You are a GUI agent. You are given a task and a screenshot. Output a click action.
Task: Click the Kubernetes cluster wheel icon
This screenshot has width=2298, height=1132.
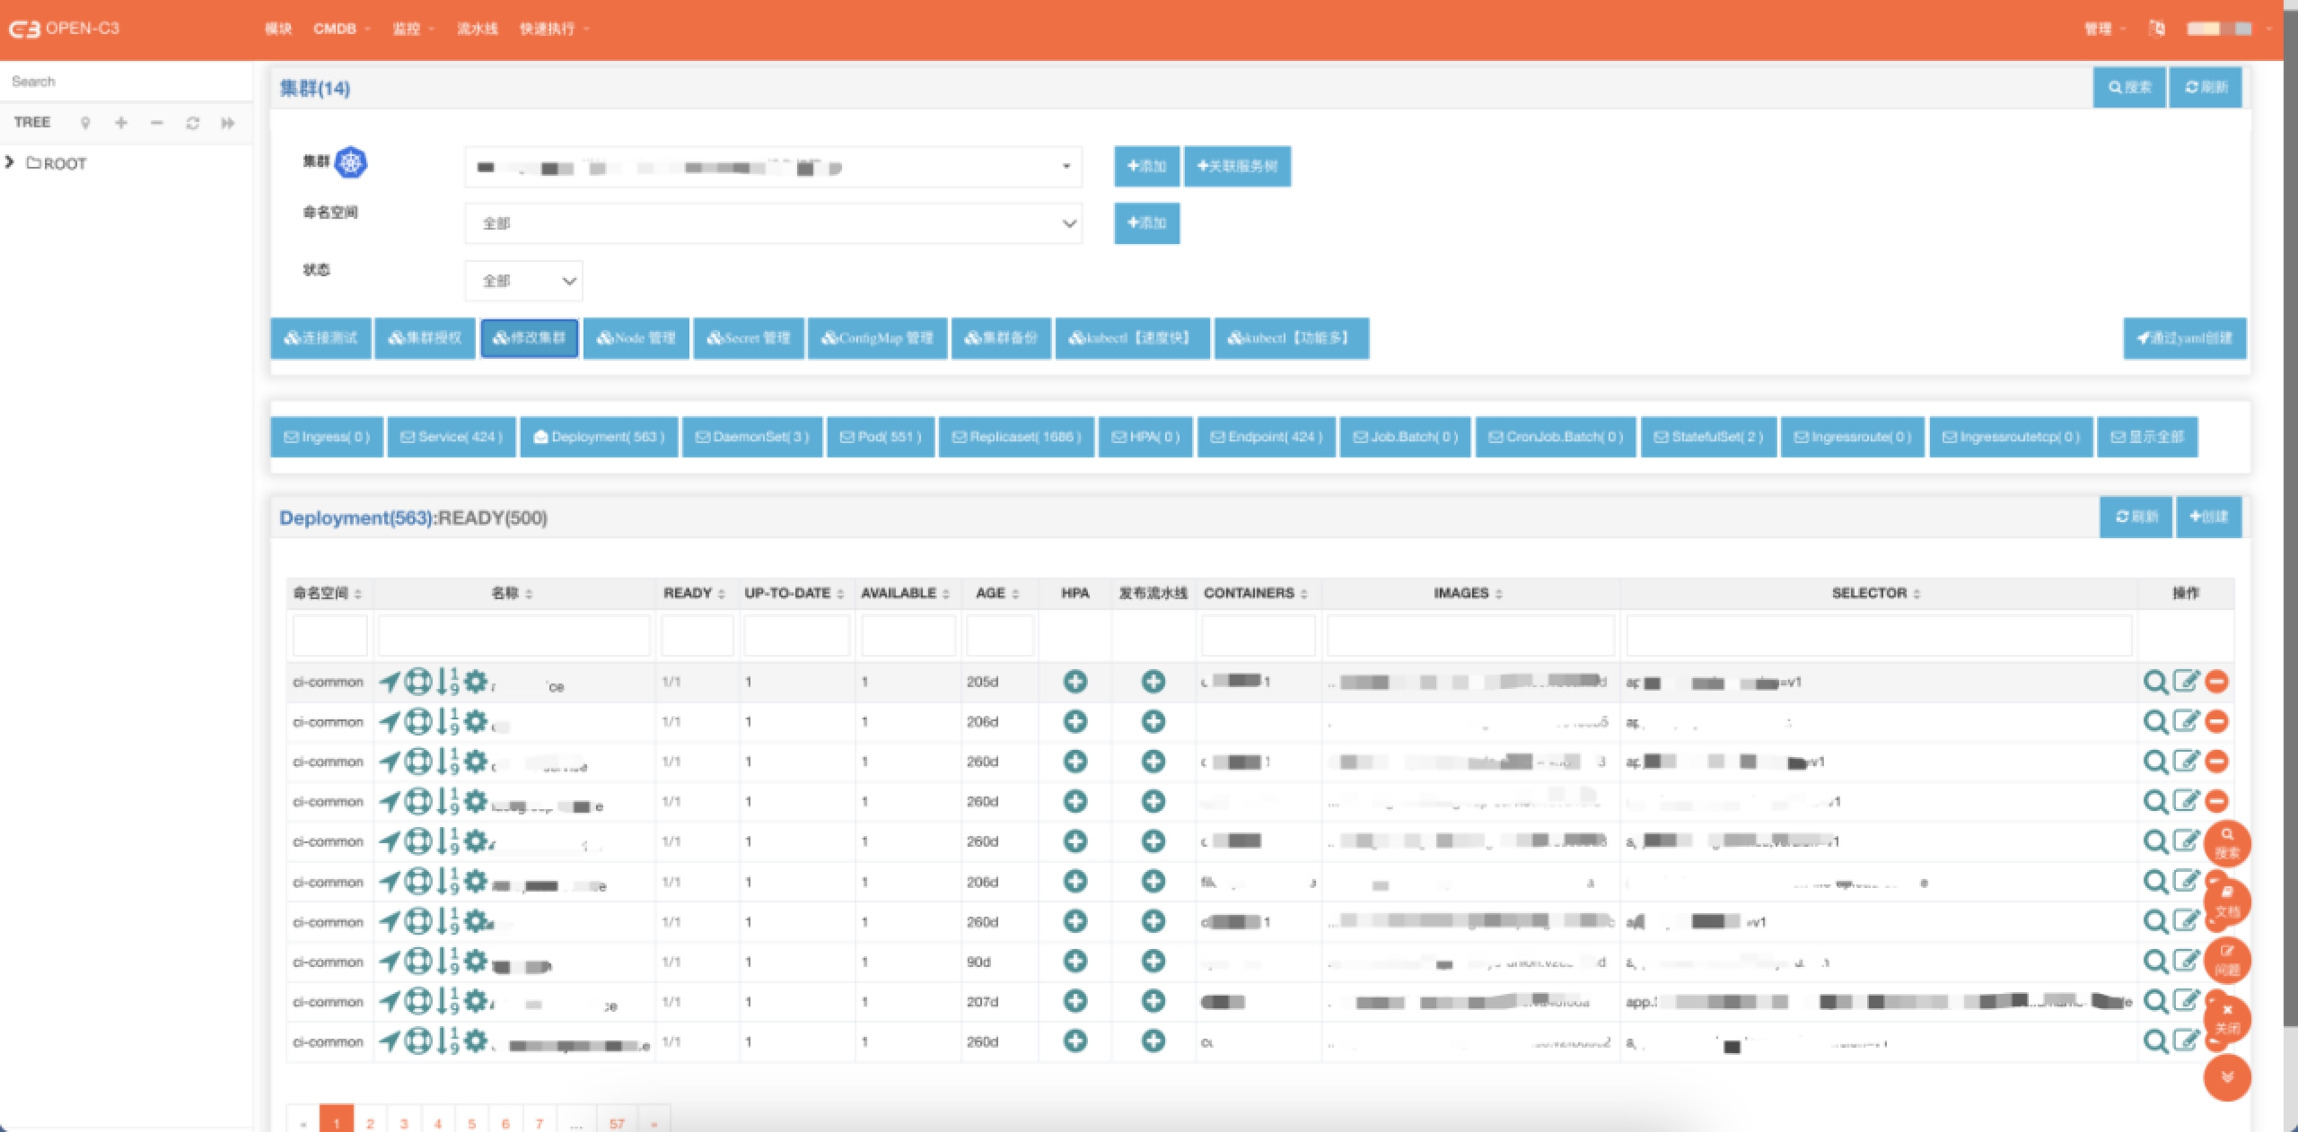(x=350, y=162)
